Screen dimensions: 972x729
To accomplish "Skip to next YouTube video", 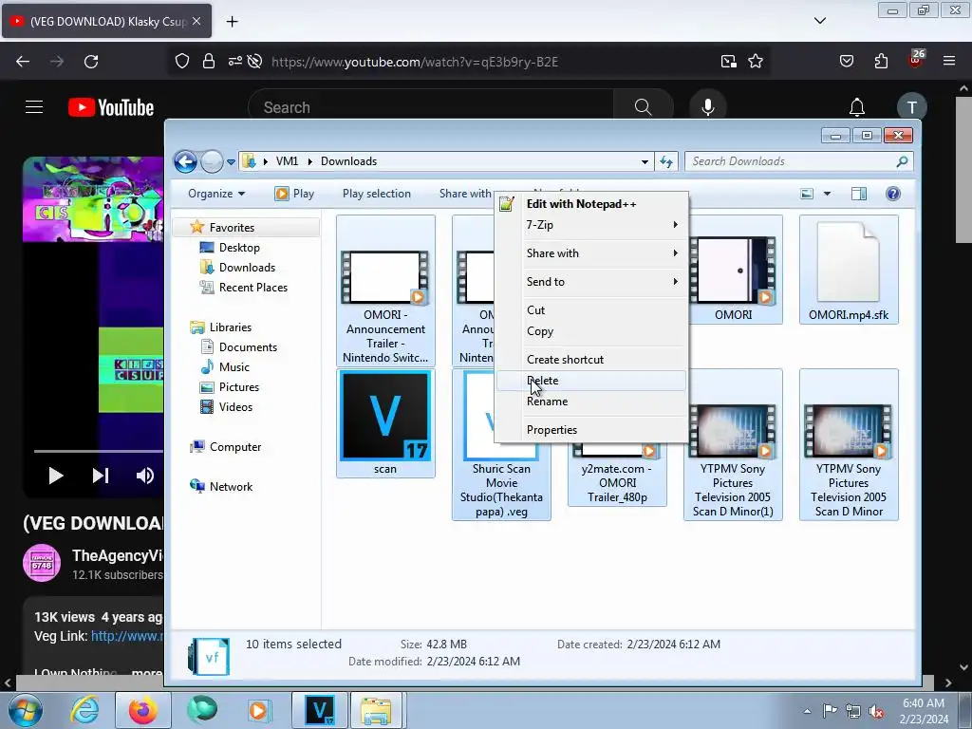I will pos(101,476).
